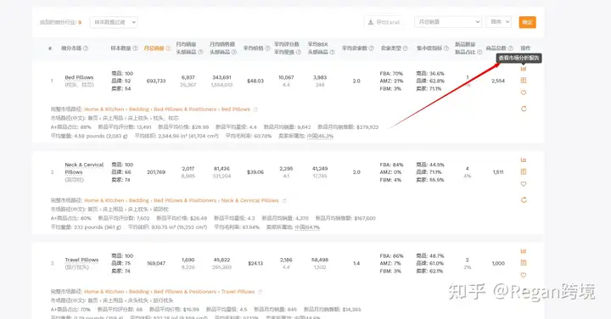Click seller origin 中国46.3% in Bed Pillows row

[320, 136]
